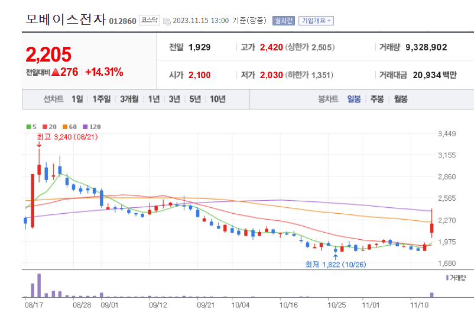
Task: Click the 거래량 value 9,328,902
Action: [x=426, y=47]
